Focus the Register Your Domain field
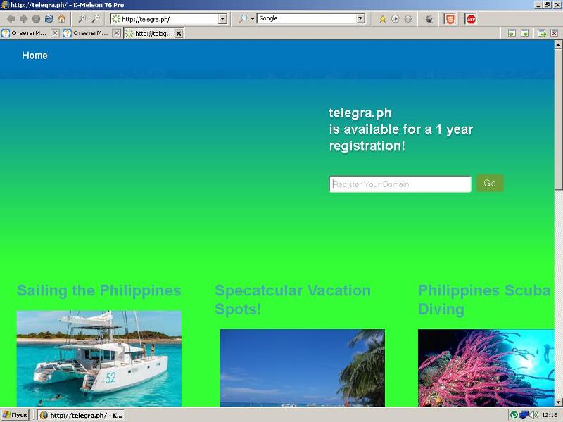Image resolution: width=563 pixels, height=422 pixels. point(400,184)
